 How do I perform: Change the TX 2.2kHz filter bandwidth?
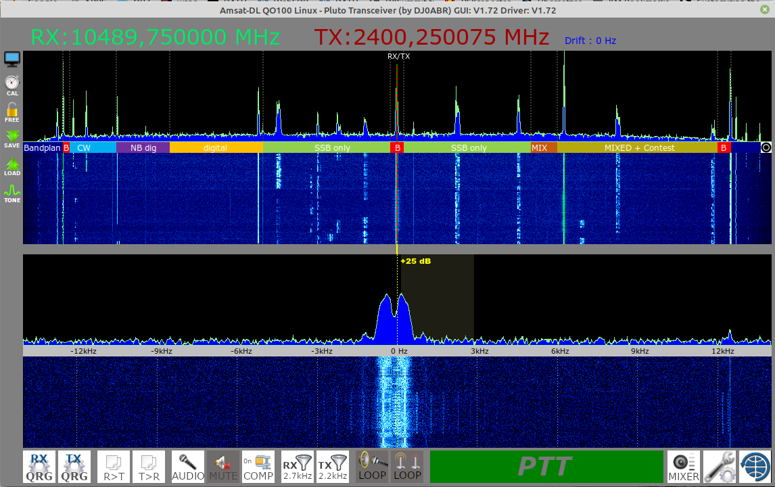333,467
